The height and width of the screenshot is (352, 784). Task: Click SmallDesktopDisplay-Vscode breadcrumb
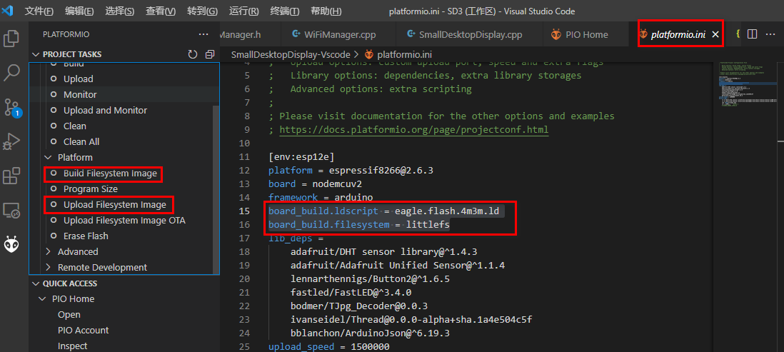[291, 54]
